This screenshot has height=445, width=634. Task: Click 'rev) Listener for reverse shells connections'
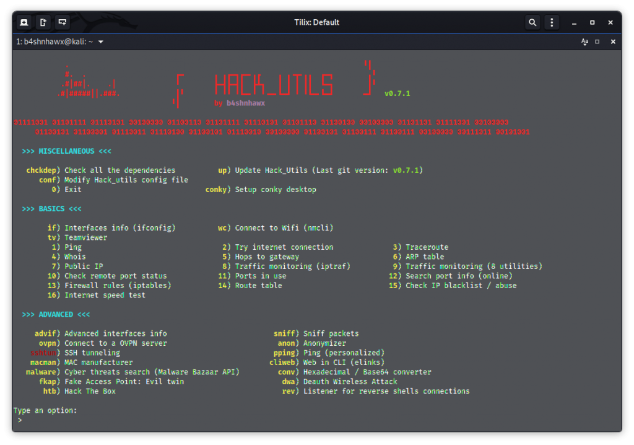376,391
